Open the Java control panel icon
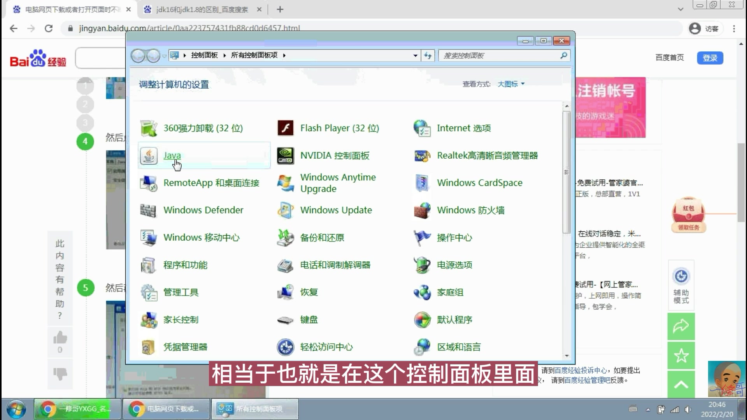747x420 pixels. point(149,156)
